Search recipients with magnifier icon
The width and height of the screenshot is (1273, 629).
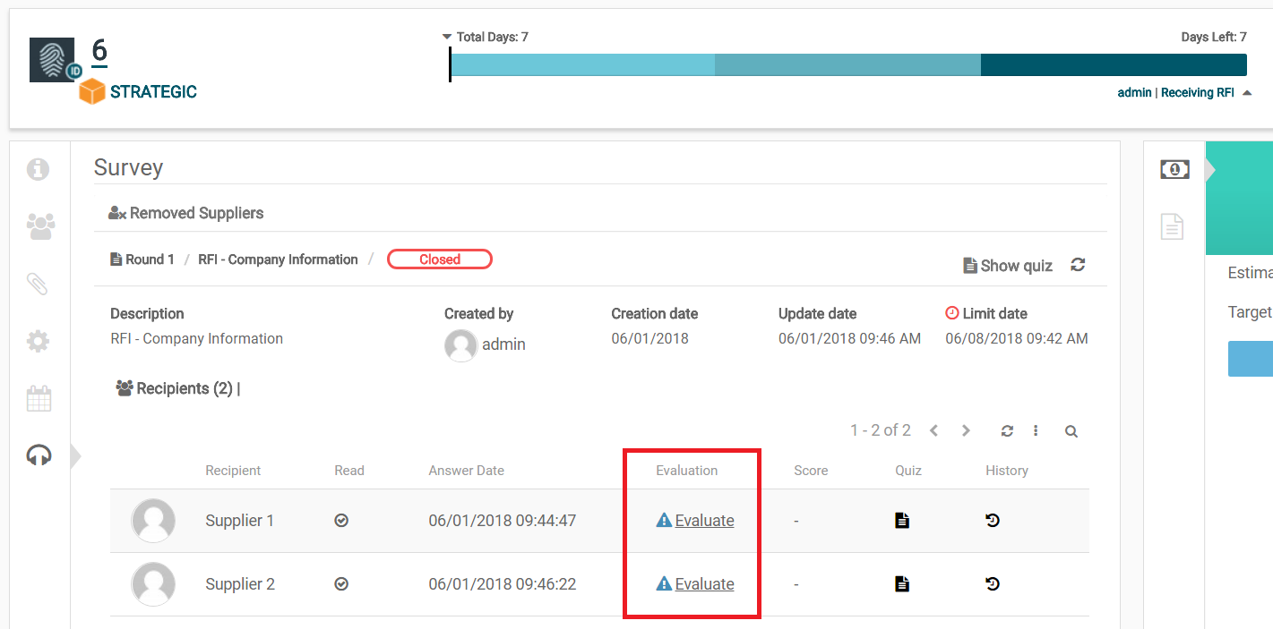(1071, 431)
